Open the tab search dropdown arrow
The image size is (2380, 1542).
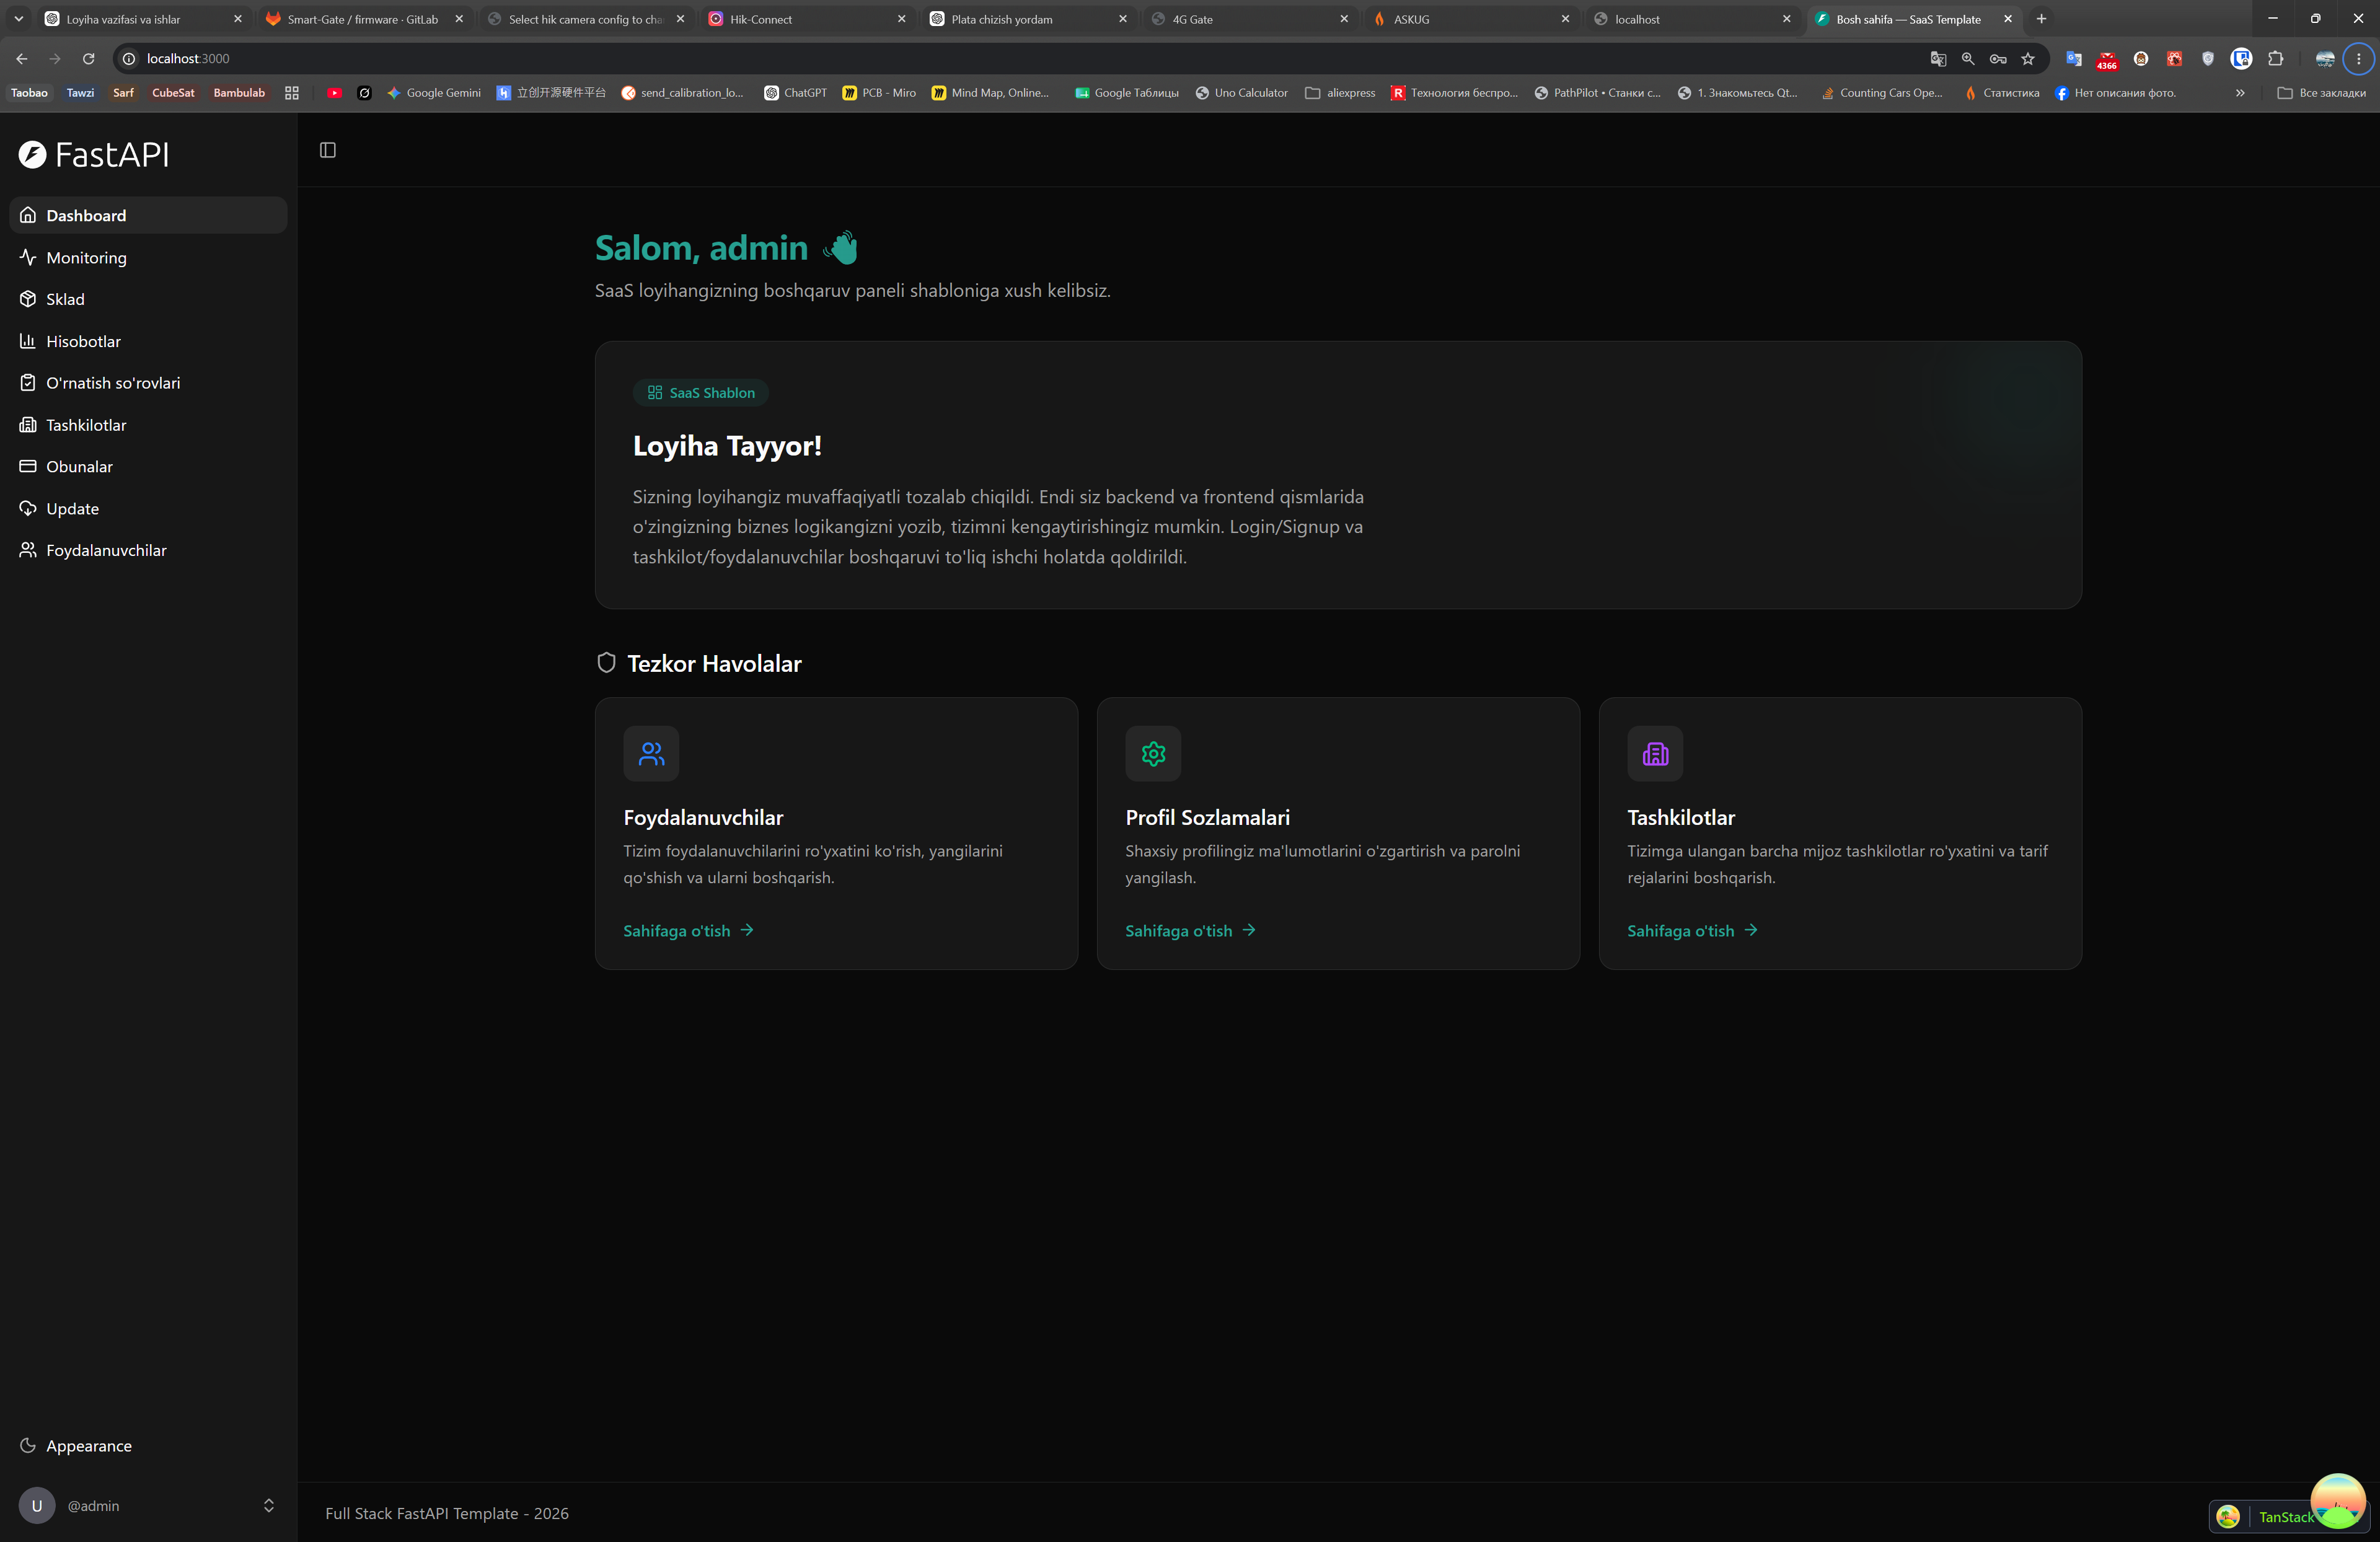pos(19,19)
